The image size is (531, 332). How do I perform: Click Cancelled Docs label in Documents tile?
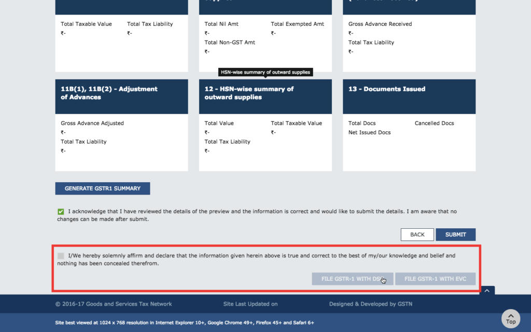[434, 123]
